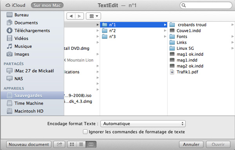The height and width of the screenshot is (150, 235).
Task: Select the n°2 folder
Action: pyautogui.click(x=134, y=31)
